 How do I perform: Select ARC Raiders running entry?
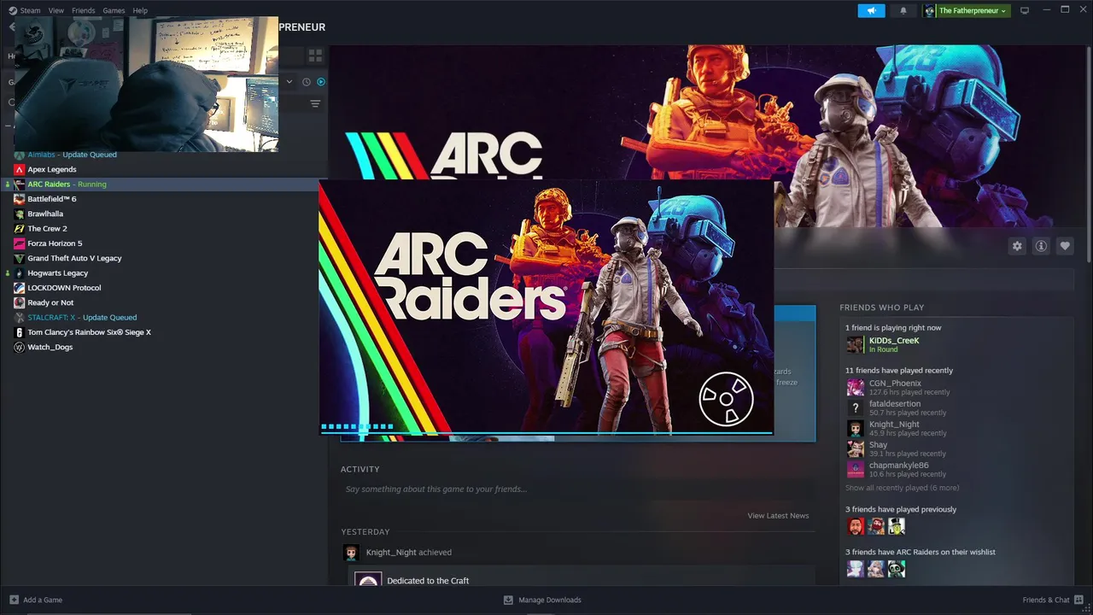point(164,184)
